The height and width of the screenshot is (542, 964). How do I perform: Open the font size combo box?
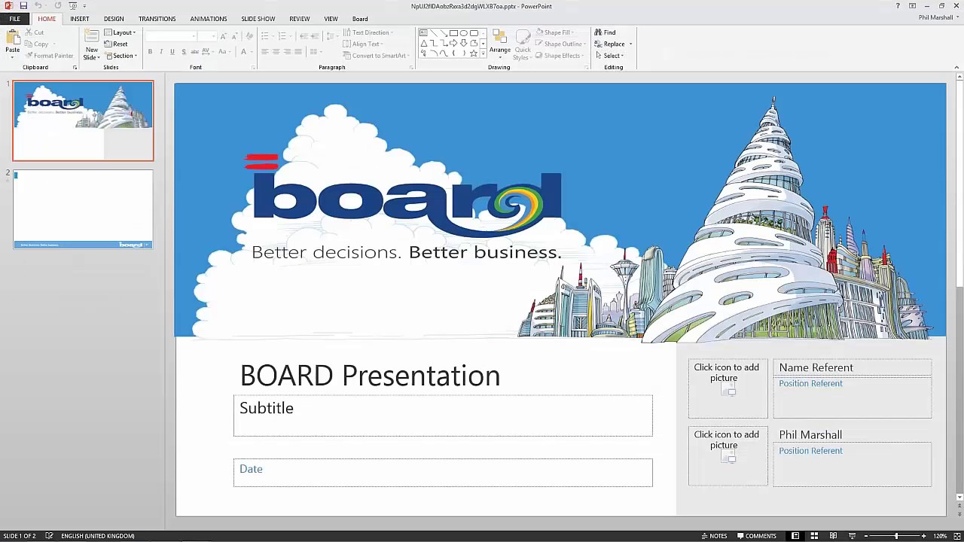tap(207, 36)
